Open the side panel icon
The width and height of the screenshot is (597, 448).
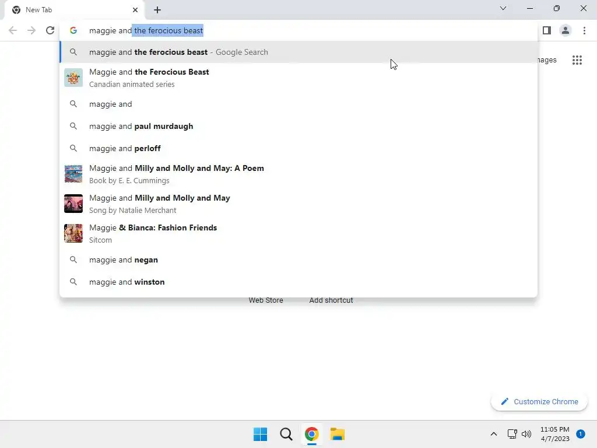(547, 30)
